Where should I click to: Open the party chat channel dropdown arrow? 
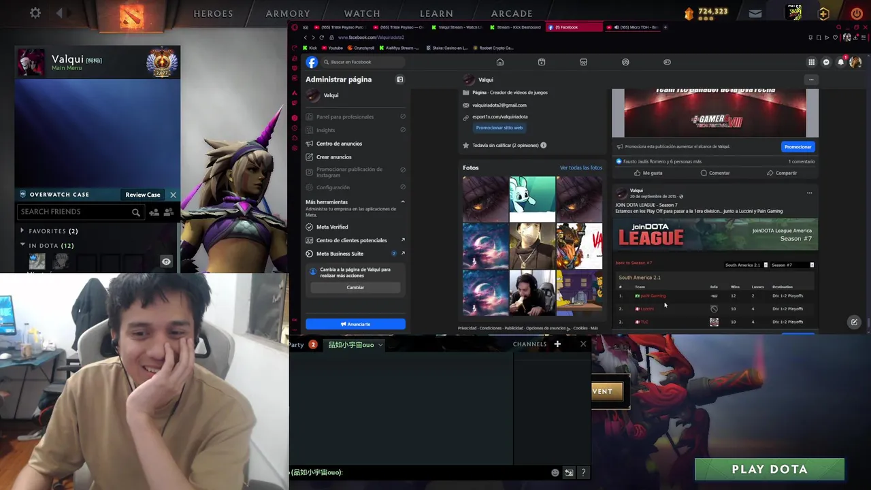380,345
